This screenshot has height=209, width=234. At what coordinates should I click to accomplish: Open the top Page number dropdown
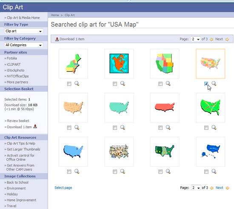(196, 39)
